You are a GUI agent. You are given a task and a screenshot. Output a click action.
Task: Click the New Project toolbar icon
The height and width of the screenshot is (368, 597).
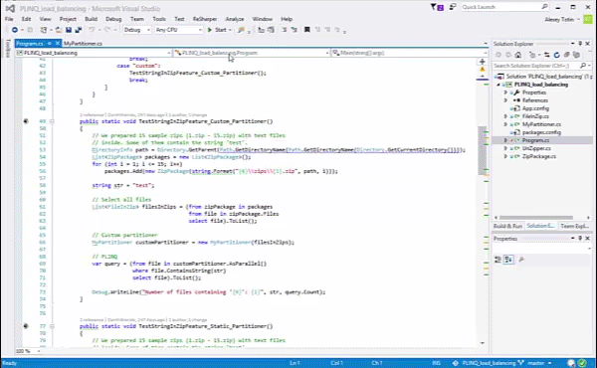click(44, 30)
